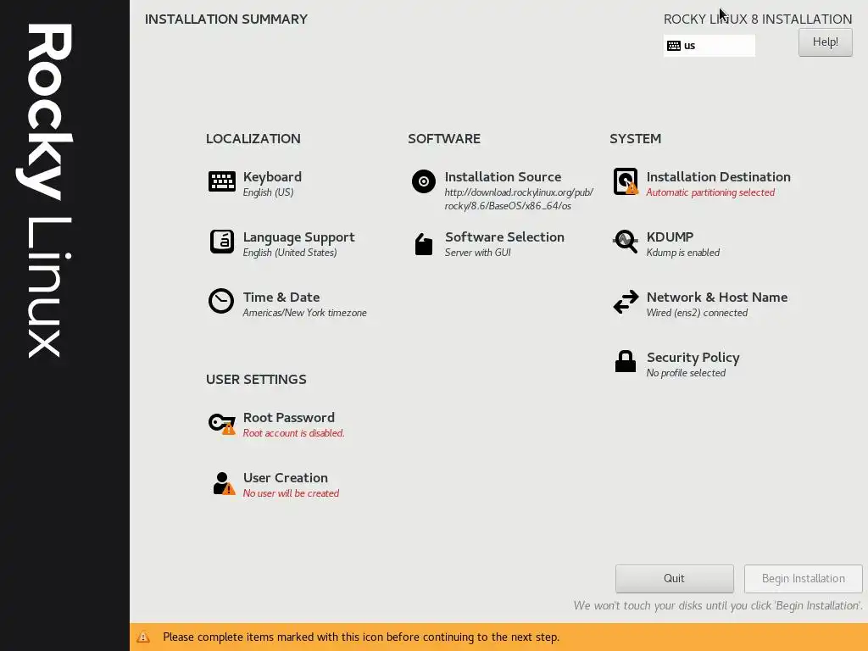Open Language Support settings
This screenshot has height=651, width=868.
click(298, 237)
